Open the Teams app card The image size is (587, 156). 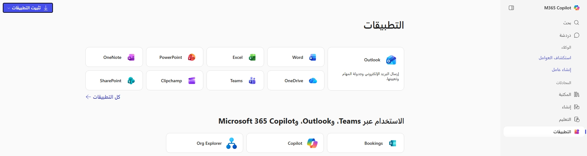[235, 80]
